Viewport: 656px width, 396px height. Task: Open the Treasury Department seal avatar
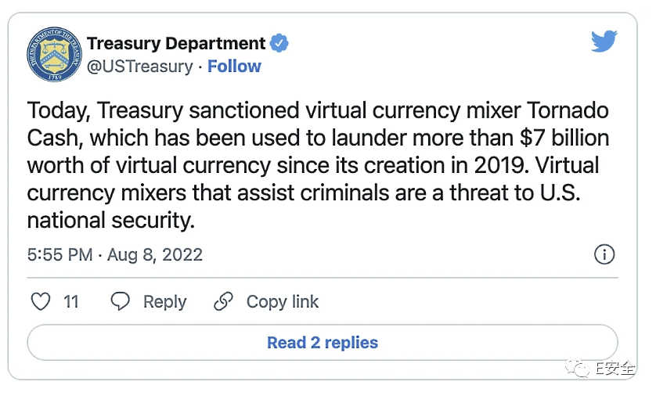[x=54, y=54]
